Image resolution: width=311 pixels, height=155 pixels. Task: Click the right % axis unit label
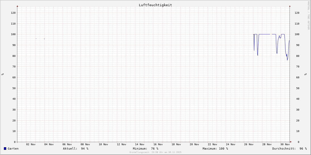pos(306,74)
